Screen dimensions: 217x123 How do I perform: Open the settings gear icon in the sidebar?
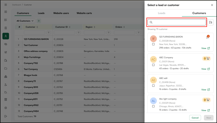click(6, 108)
